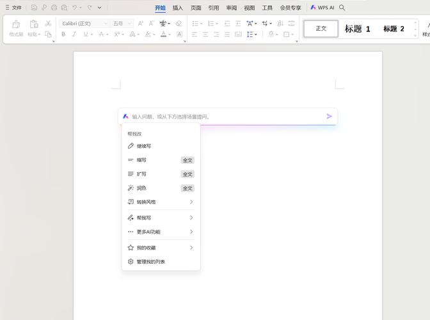Toggle align right
Screen dimensions: 430x320
point(216,35)
